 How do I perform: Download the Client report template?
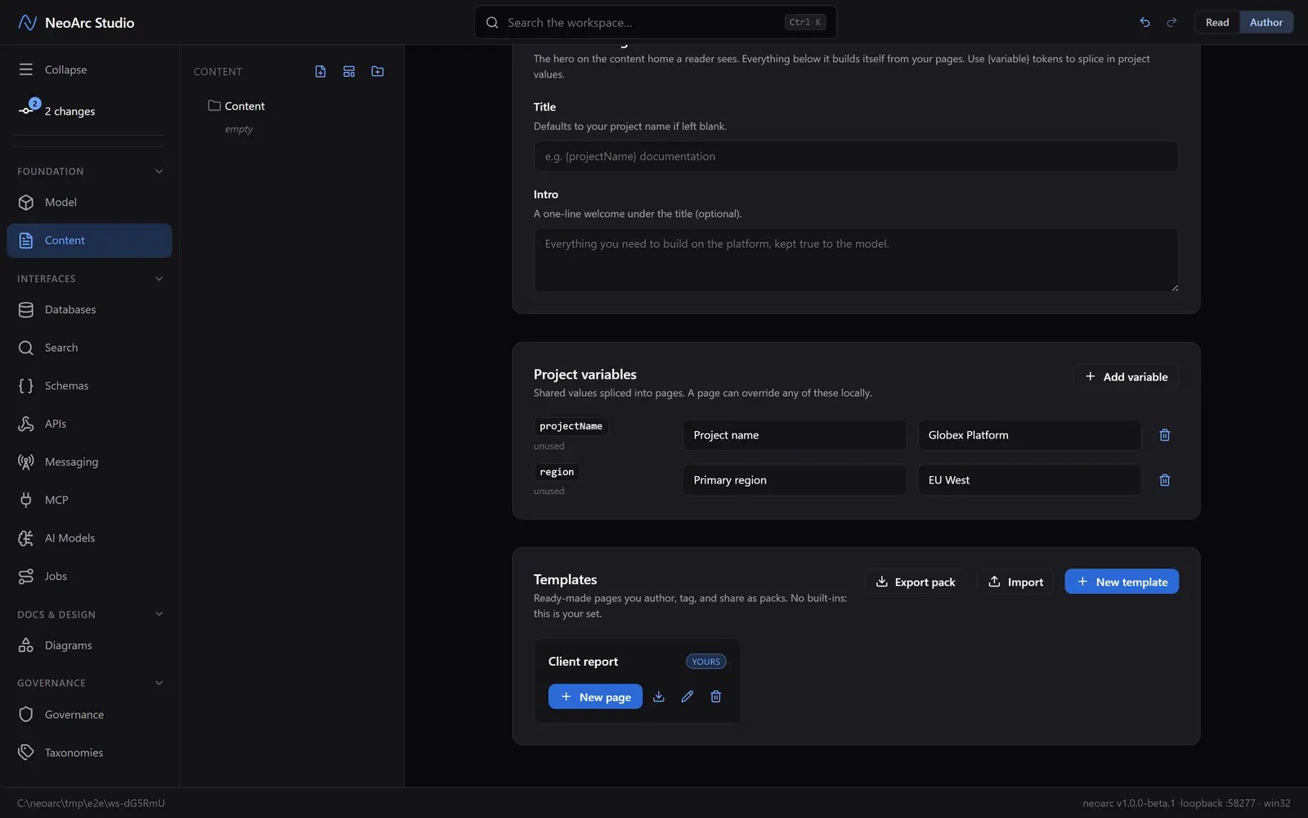point(659,696)
